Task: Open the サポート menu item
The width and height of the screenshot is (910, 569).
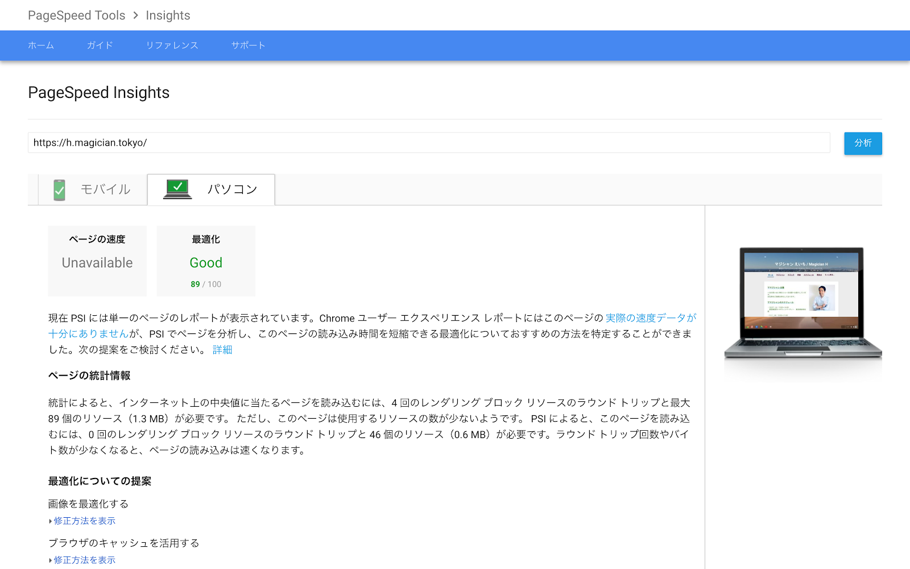Action: [x=248, y=46]
